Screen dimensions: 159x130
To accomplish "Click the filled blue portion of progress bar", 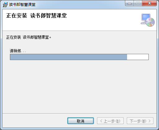I will tap(68, 57).
